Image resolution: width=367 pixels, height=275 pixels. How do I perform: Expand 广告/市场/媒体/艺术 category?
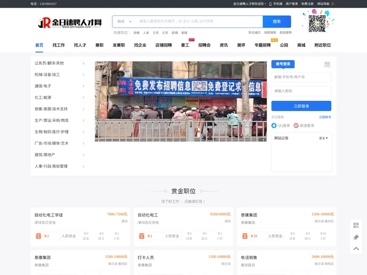pos(83,144)
